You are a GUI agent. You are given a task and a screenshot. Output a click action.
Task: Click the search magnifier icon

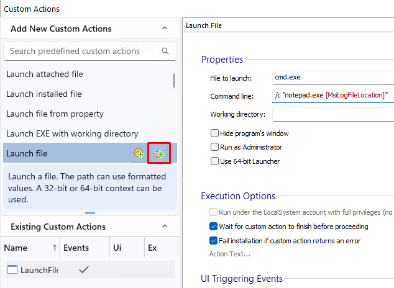[165, 51]
